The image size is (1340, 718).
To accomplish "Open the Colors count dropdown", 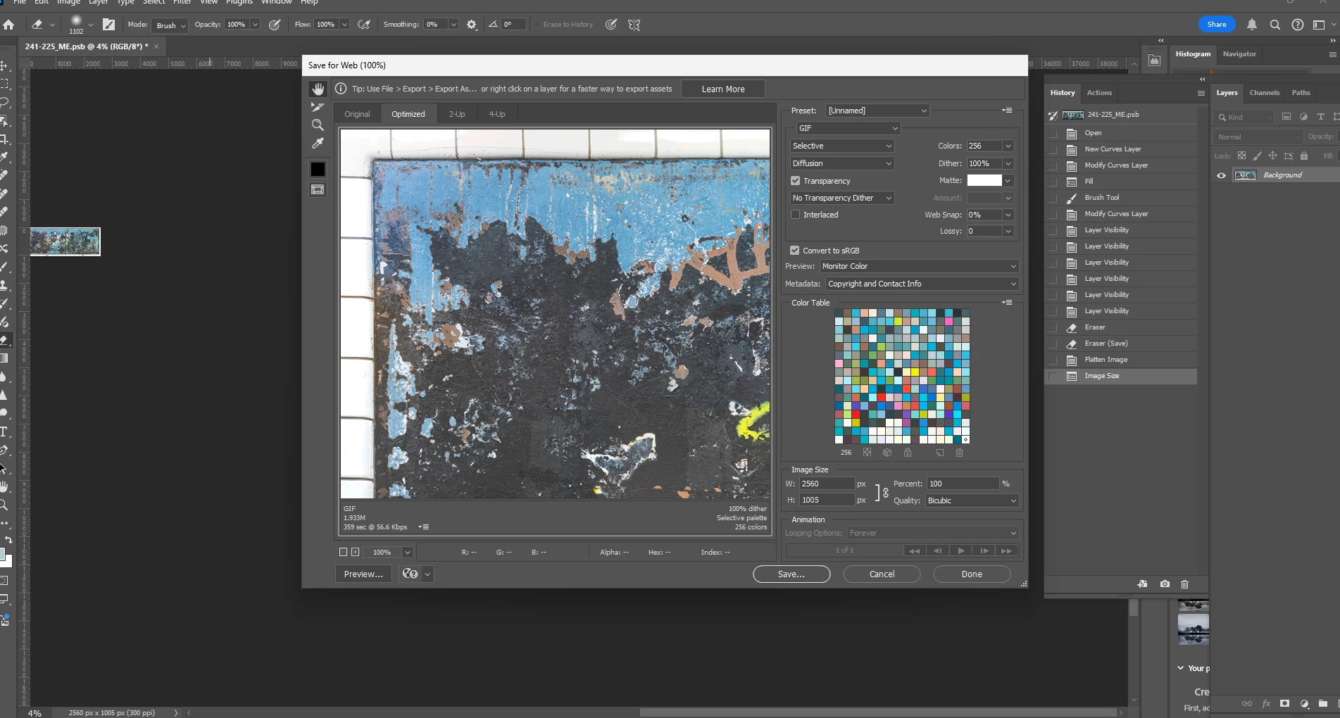I will coord(1008,146).
